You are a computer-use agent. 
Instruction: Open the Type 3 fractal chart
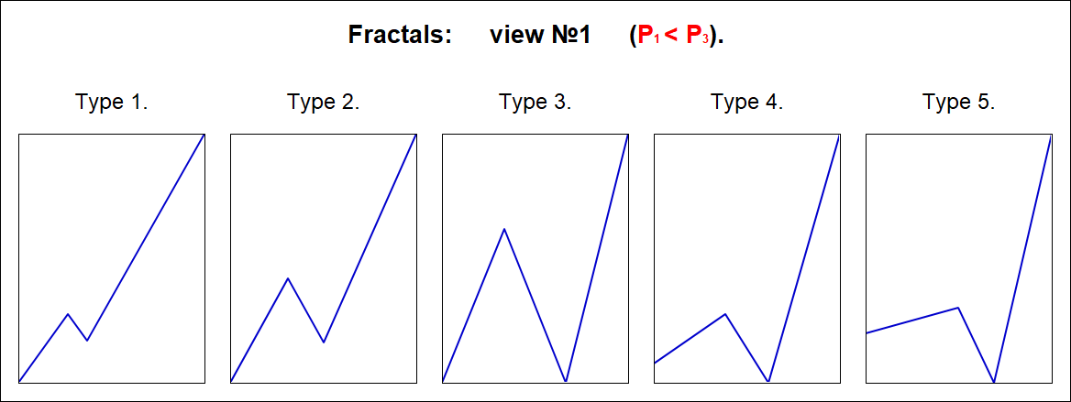tap(535, 257)
